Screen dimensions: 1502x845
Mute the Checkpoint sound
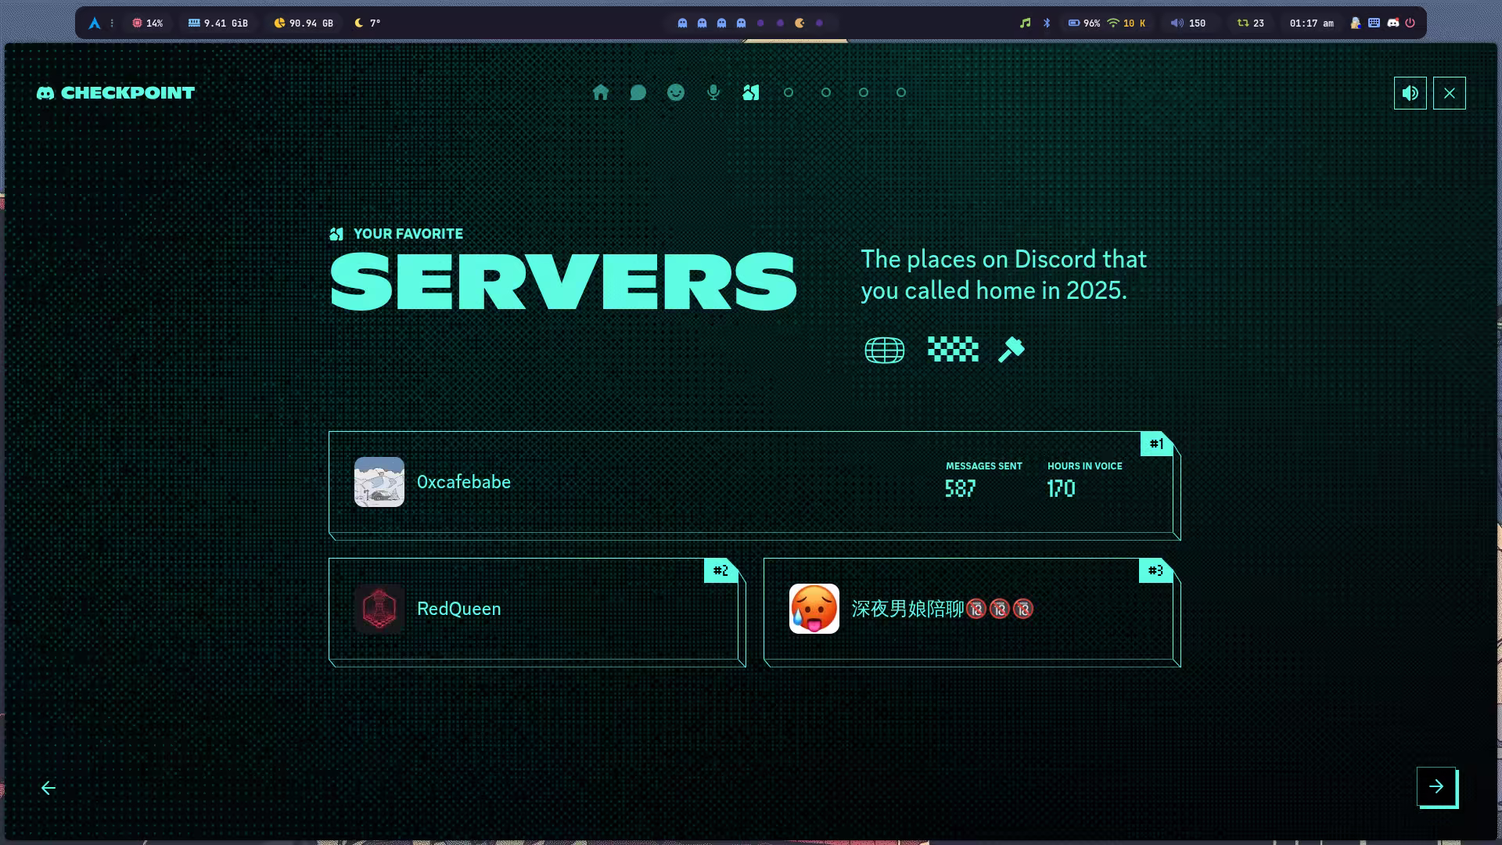coord(1410,93)
